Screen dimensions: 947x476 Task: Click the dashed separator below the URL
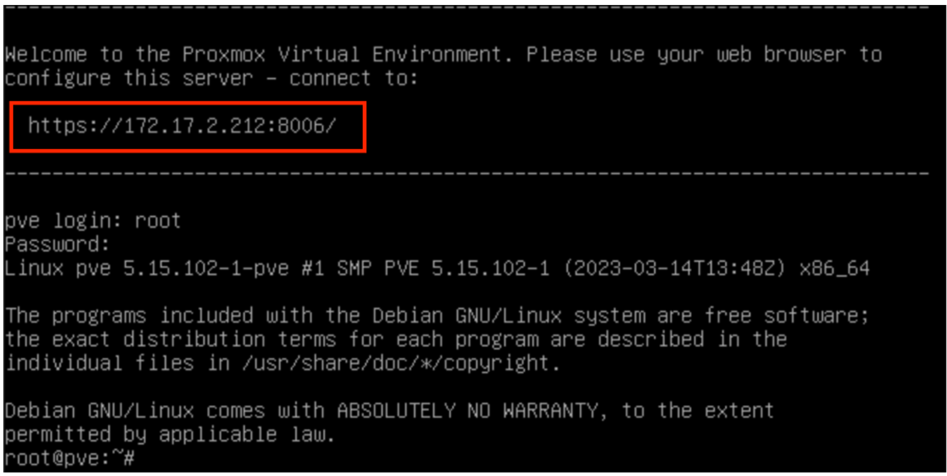coord(467,174)
